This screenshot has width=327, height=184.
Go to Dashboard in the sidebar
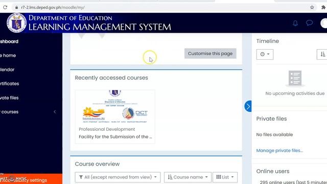point(9,41)
